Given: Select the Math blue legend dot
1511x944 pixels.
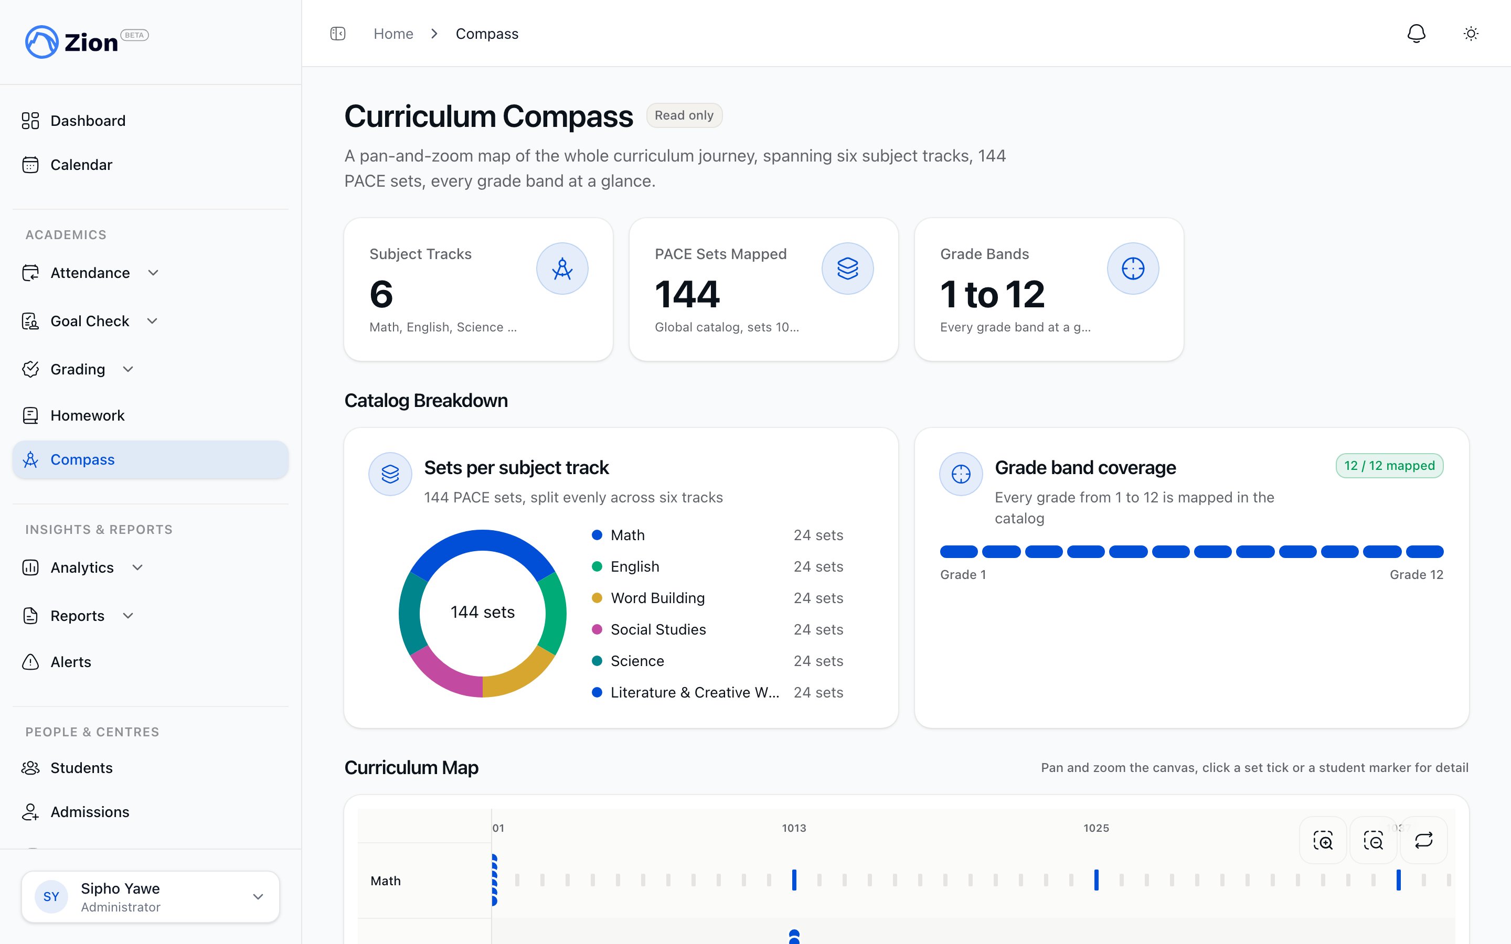Looking at the screenshot, I should point(597,535).
